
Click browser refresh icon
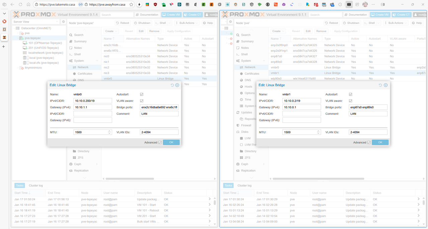tap(20, 5)
